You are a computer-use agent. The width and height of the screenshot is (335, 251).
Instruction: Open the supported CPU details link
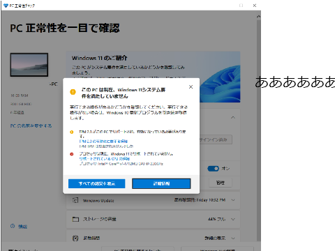click(104, 159)
